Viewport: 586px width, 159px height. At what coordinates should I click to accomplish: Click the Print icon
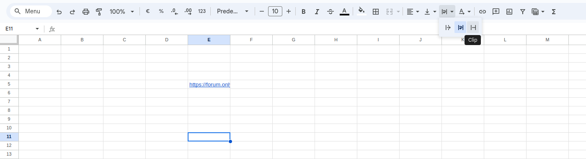pos(86,12)
